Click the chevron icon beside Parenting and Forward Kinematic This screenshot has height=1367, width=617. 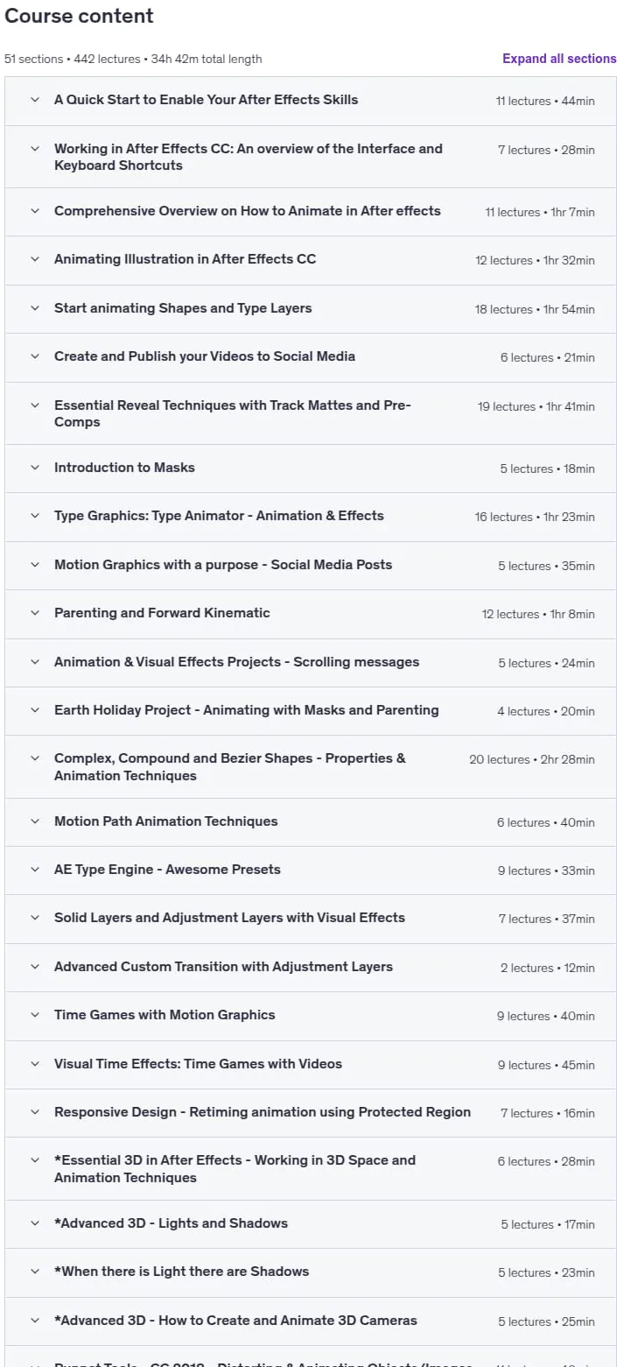pos(35,613)
